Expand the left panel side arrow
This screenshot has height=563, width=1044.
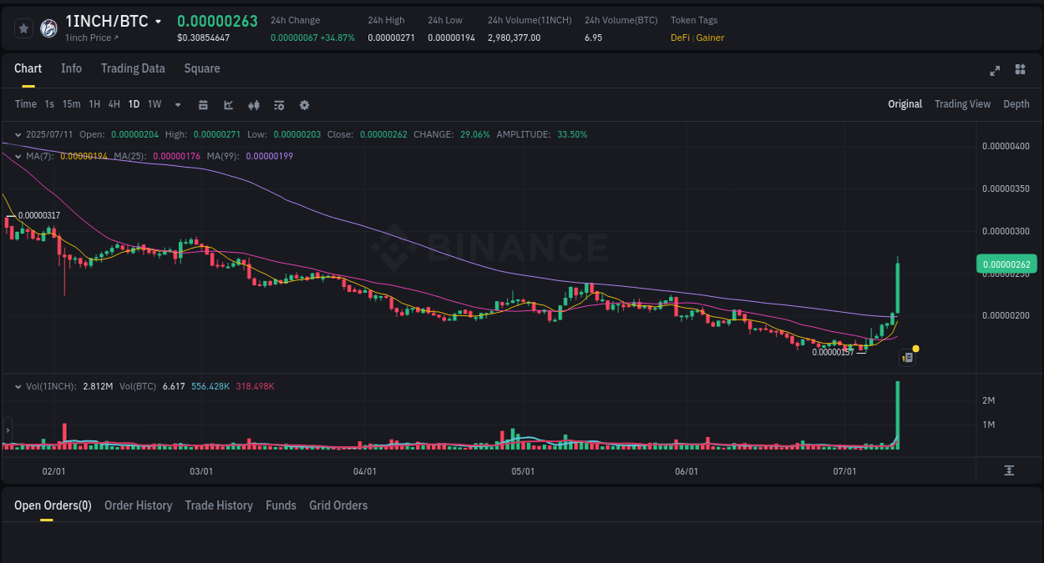[7, 430]
